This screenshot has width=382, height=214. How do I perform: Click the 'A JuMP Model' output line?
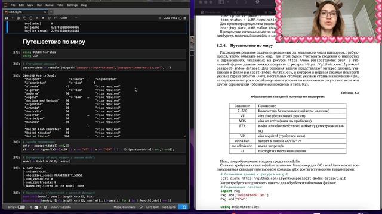(33, 168)
